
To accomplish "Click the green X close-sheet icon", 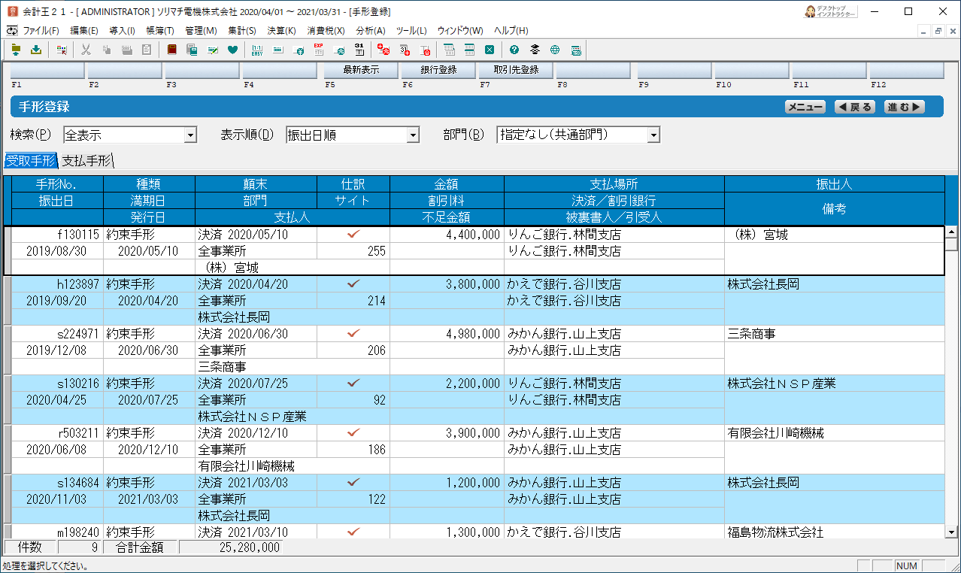I will click(x=490, y=50).
